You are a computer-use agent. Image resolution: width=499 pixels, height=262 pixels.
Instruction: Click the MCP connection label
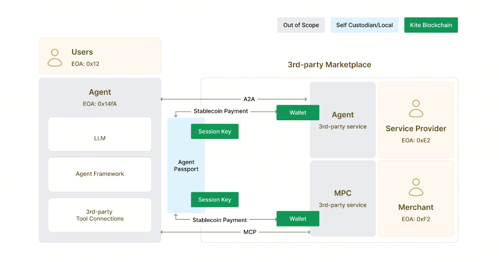coord(249,232)
